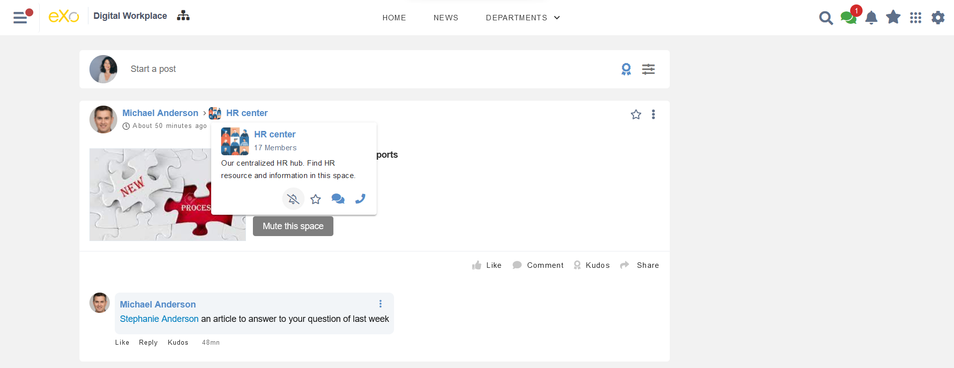Open chat messages with unread badge
954x368 pixels.
pos(848,18)
